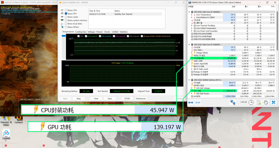Enable Stress system memory checkbox

point(66,20)
